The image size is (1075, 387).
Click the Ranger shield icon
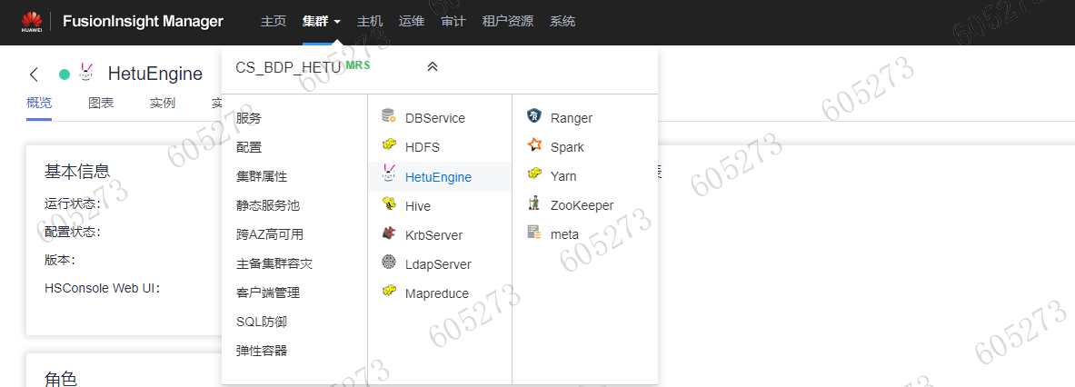(x=534, y=116)
